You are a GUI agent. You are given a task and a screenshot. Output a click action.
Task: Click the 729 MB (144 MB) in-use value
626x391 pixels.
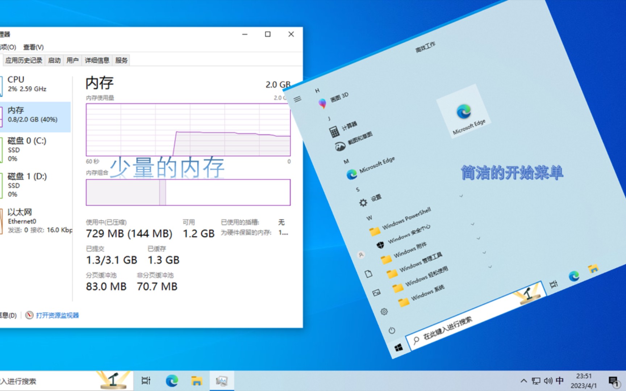coord(129,234)
